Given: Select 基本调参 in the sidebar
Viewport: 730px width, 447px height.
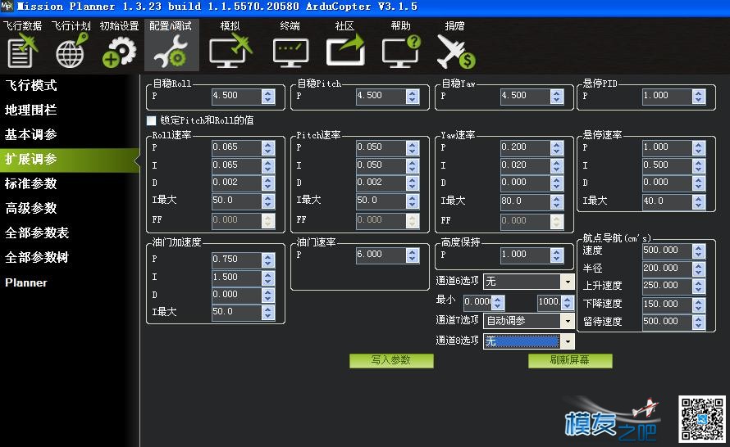Looking at the screenshot, I should pyautogui.click(x=30, y=135).
